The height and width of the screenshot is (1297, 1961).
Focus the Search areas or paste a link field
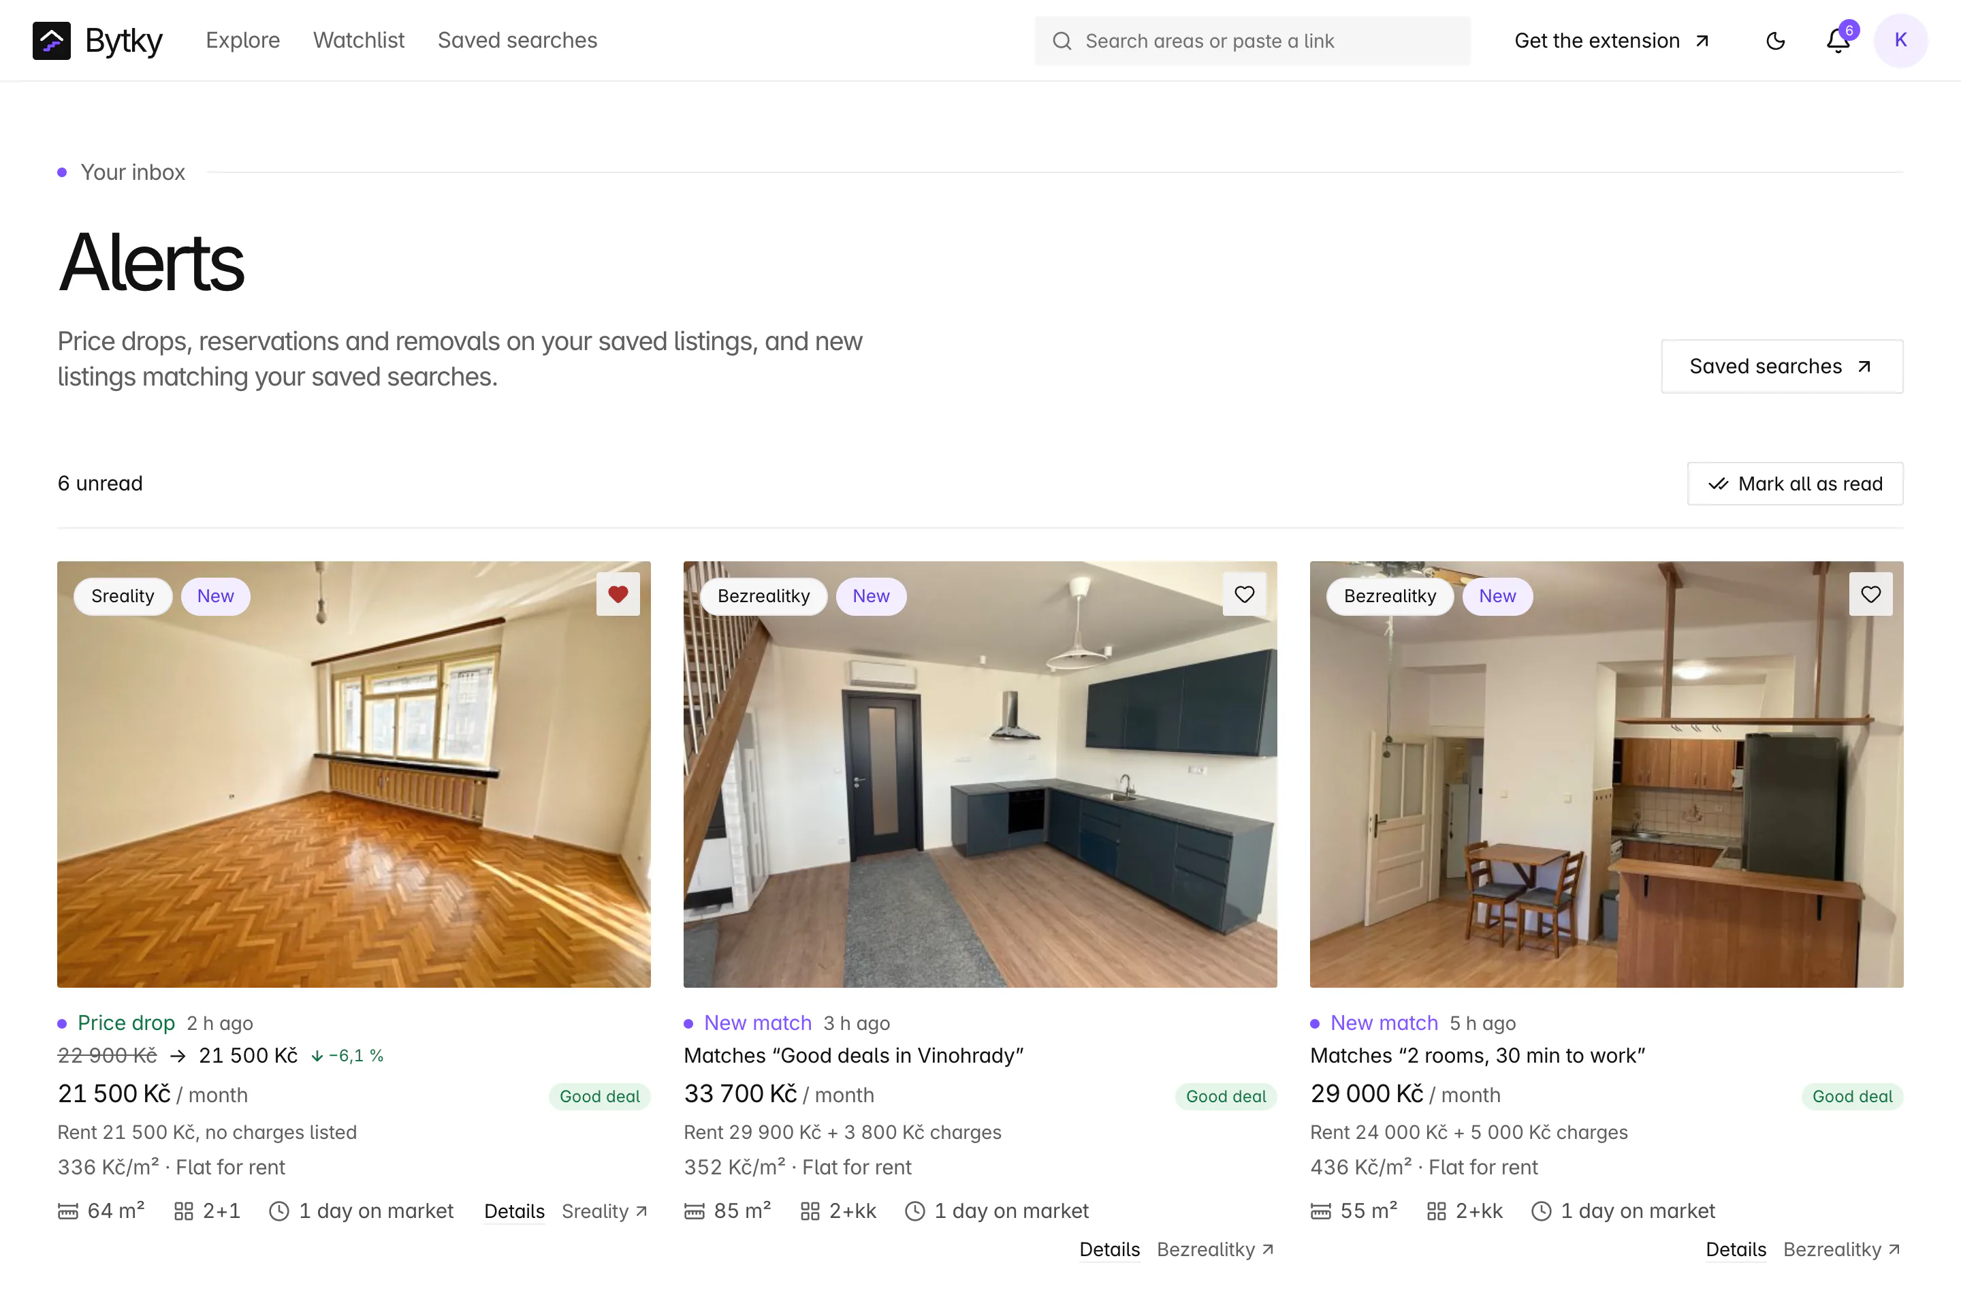coord(1252,41)
